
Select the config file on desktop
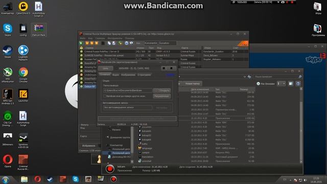[23, 30]
